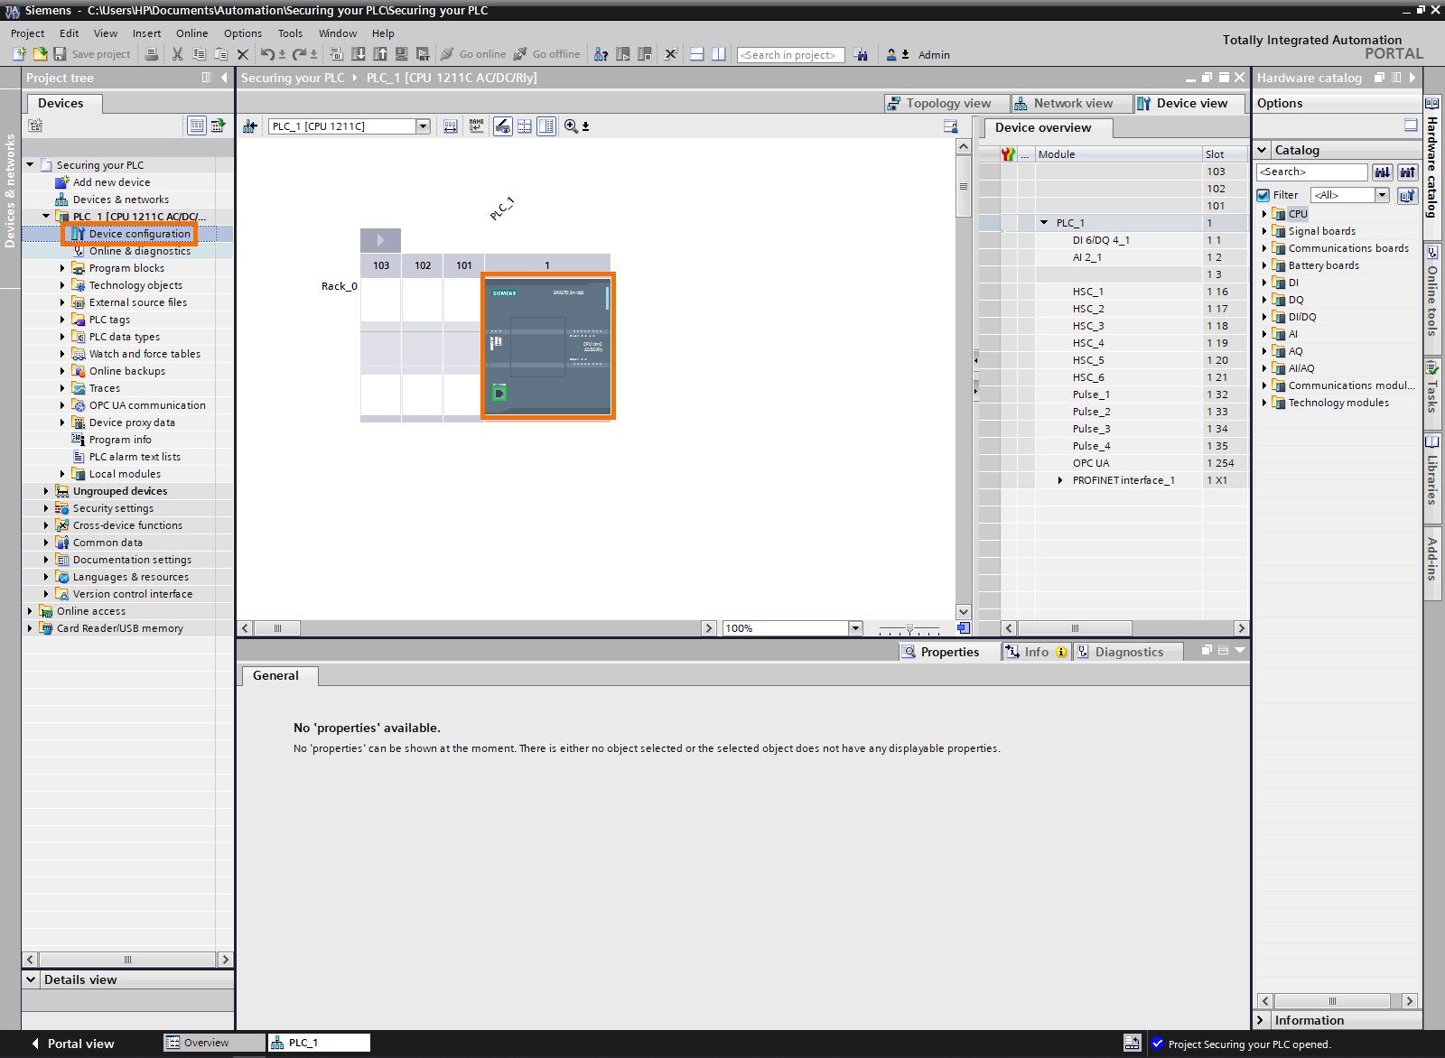Screen dimensions: 1445x1058
Task: Click the Split editor vertically icon
Action: [718, 54]
